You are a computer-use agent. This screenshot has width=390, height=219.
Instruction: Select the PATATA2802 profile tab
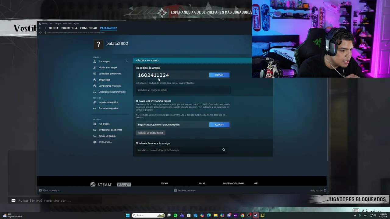coord(108,28)
